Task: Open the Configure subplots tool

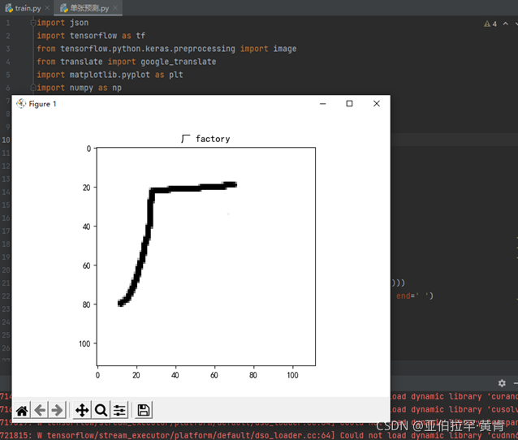Action: [x=119, y=411]
